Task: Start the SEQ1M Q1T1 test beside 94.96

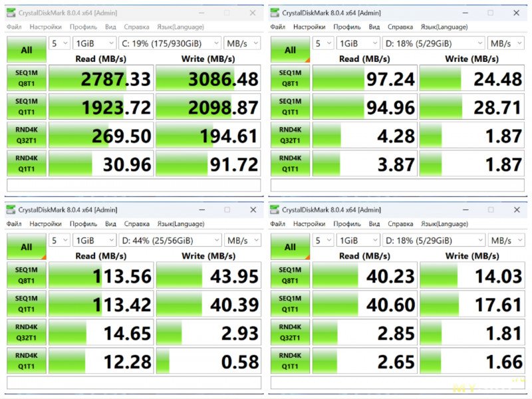Action: (x=290, y=108)
